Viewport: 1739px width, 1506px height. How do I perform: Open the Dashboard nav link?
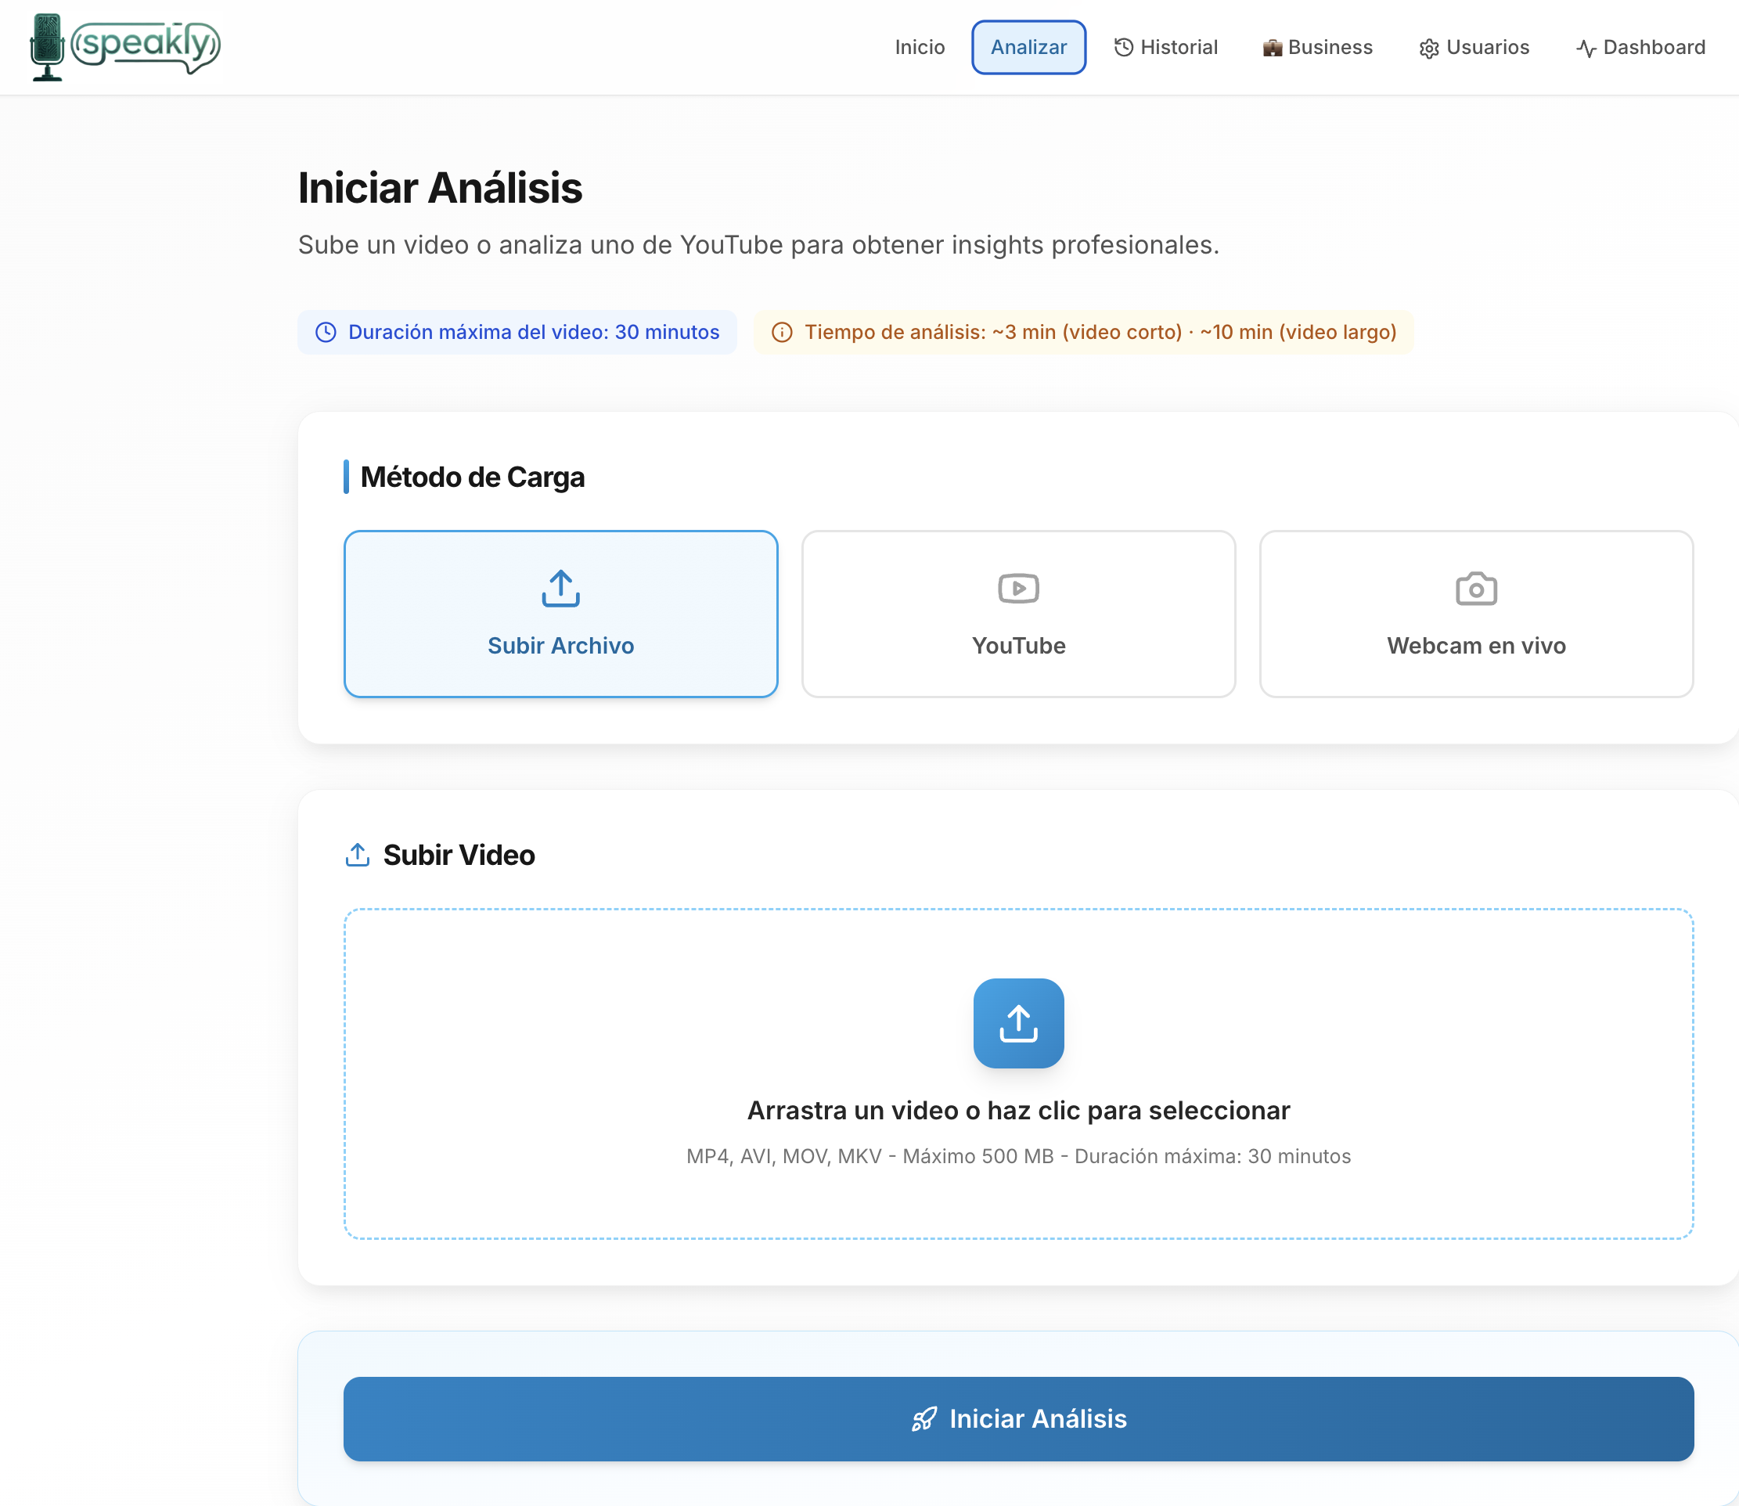(1640, 47)
